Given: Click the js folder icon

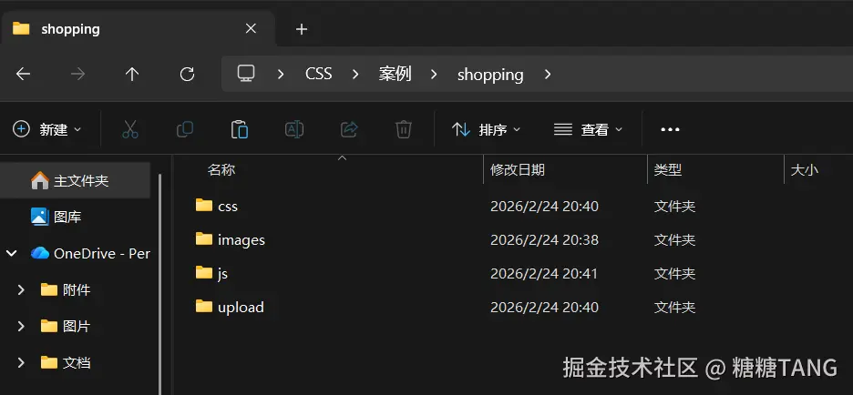Looking at the screenshot, I should point(204,272).
